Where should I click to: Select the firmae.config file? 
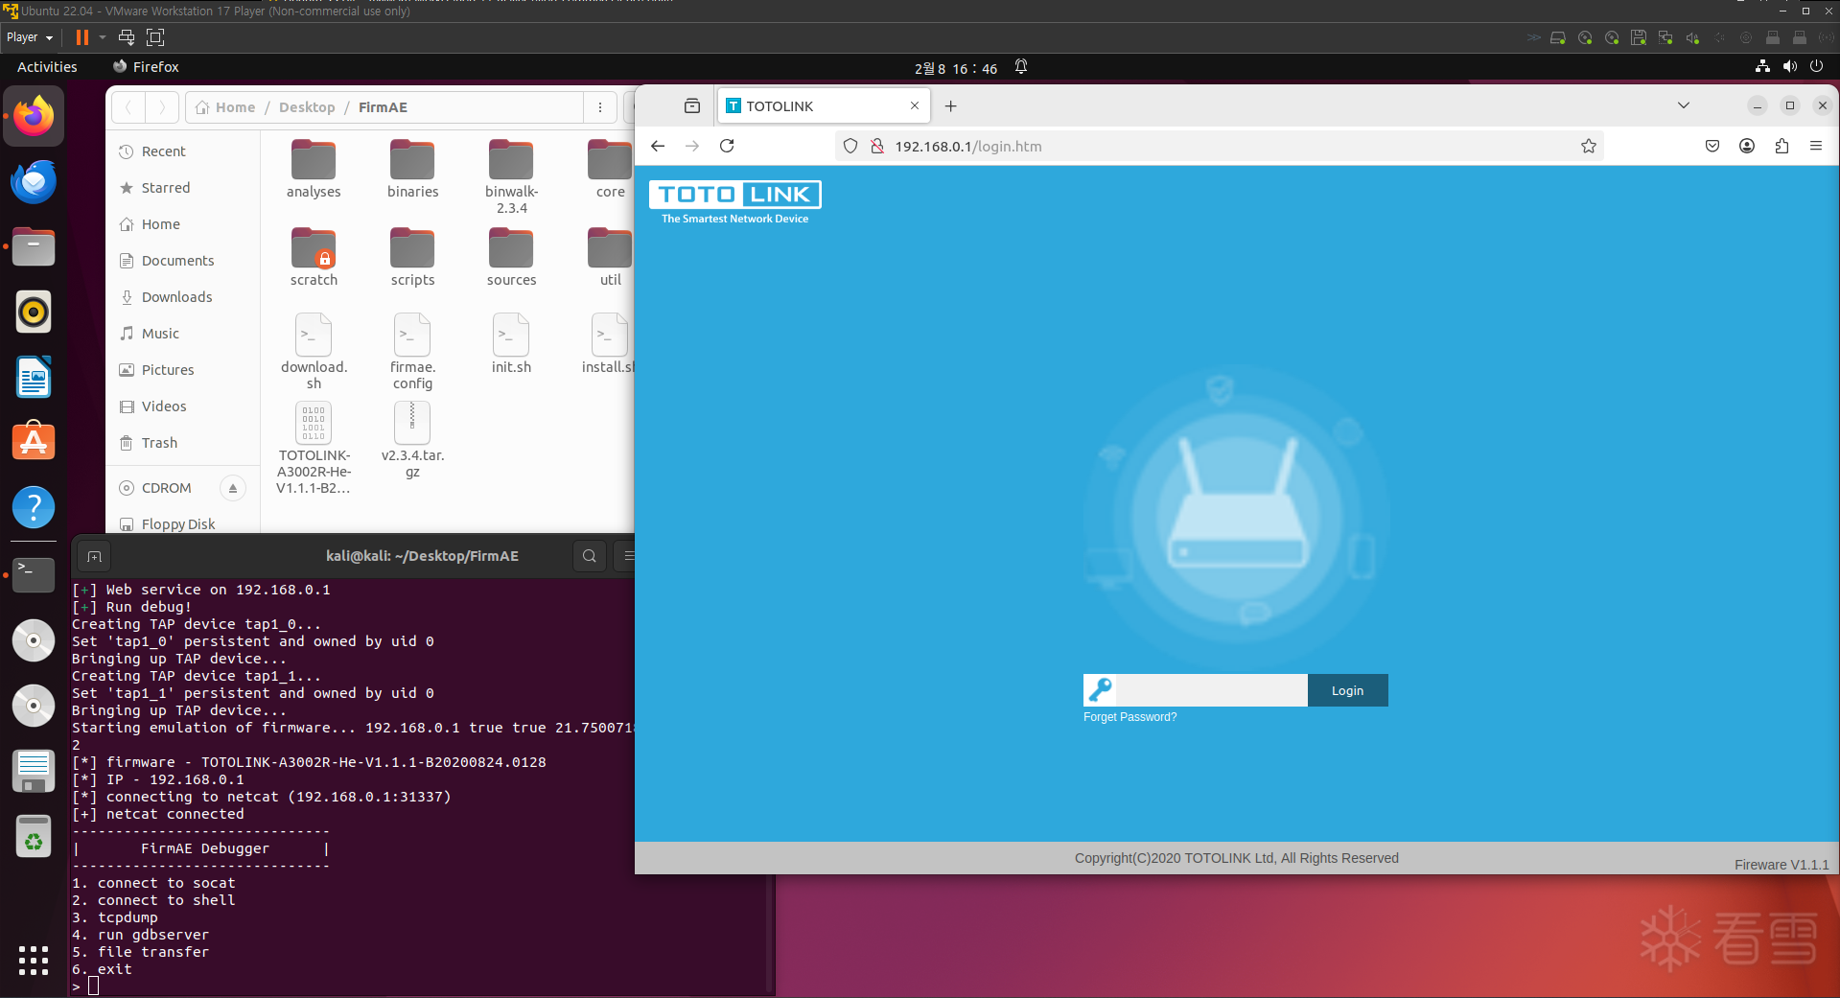click(x=412, y=352)
